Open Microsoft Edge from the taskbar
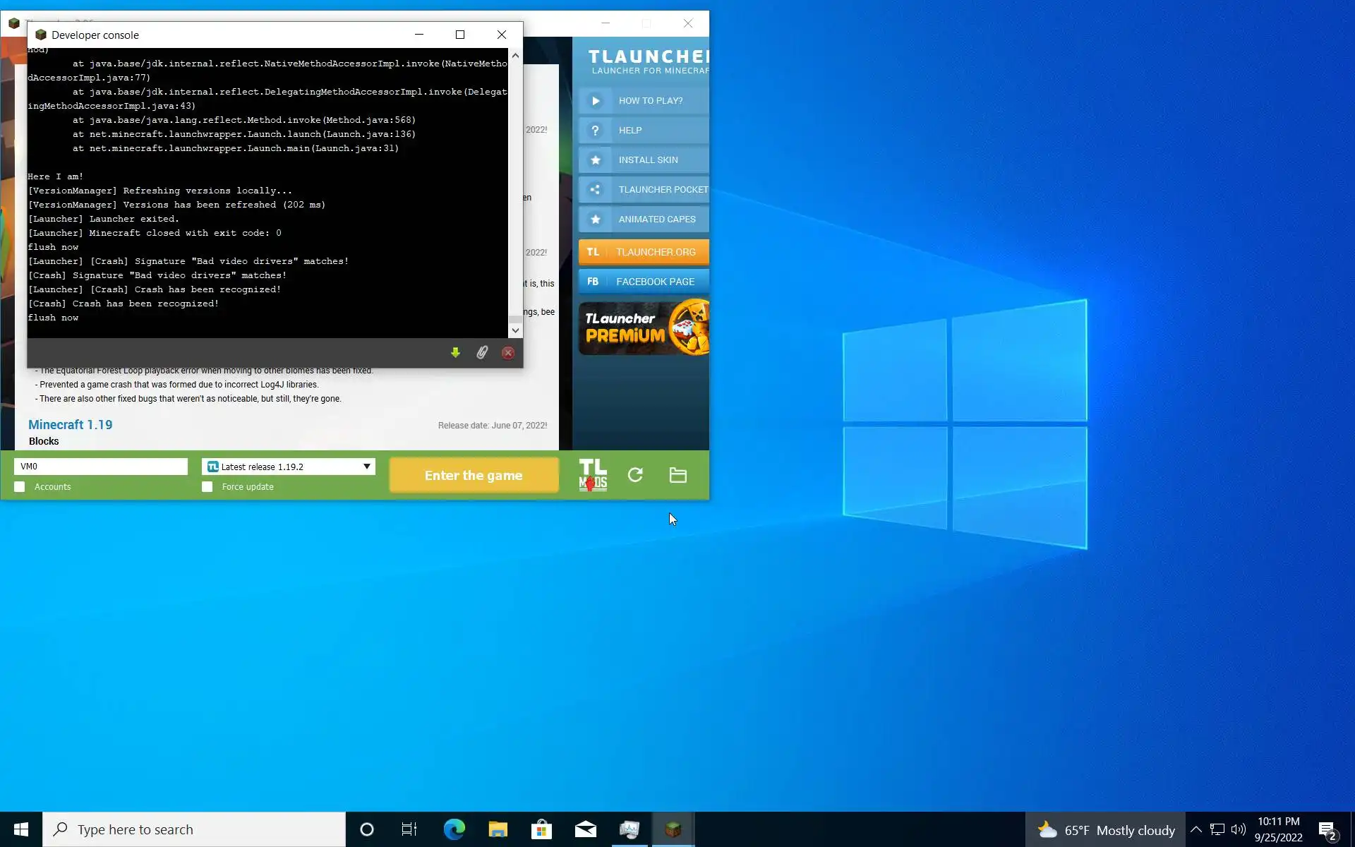The height and width of the screenshot is (847, 1355). point(454,829)
